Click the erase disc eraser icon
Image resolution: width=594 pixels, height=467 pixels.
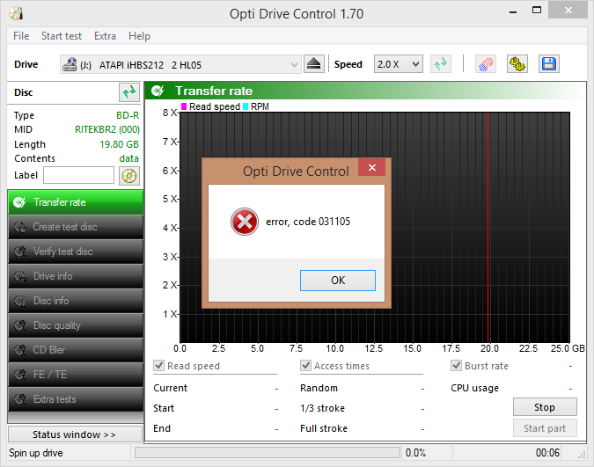486,64
